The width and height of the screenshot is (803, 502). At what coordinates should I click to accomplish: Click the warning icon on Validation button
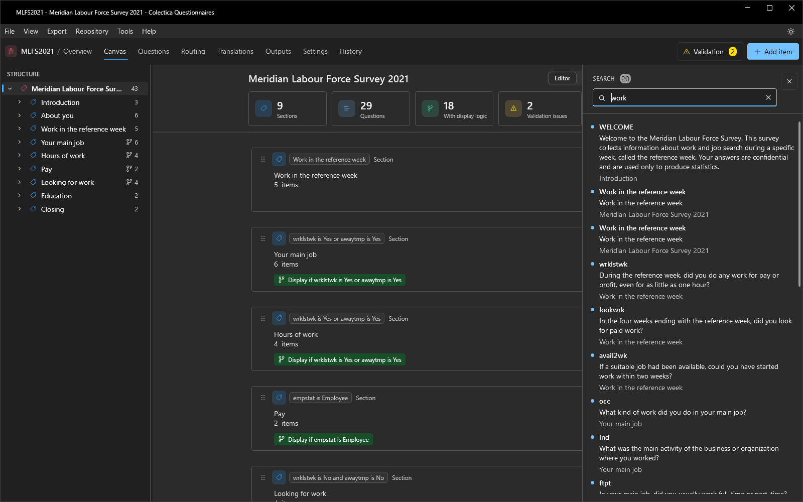coord(687,52)
